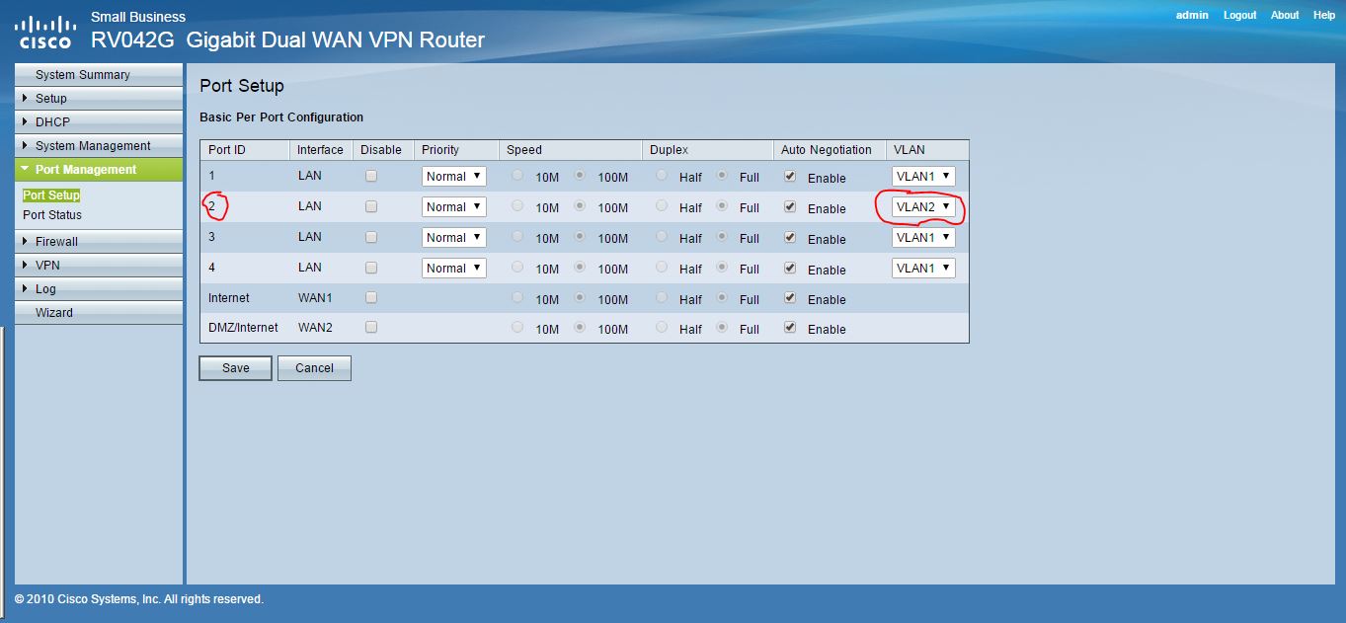
Task: Open the Wizard page
Action: click(99, 312)
